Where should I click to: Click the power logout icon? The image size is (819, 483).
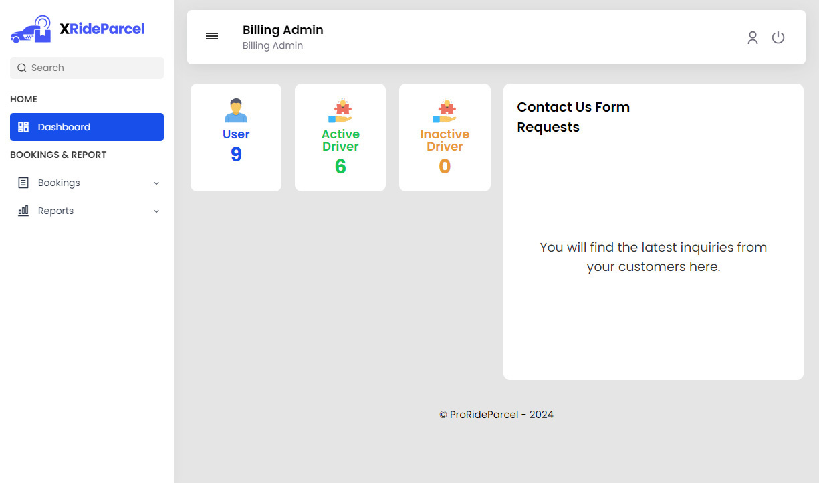point(778,38)
